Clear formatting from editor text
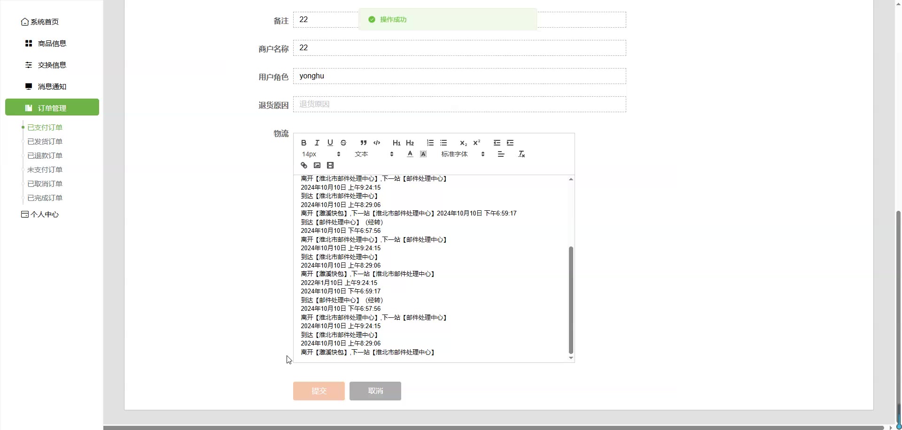This screenshot has height=430, width=902. (521, 154)
